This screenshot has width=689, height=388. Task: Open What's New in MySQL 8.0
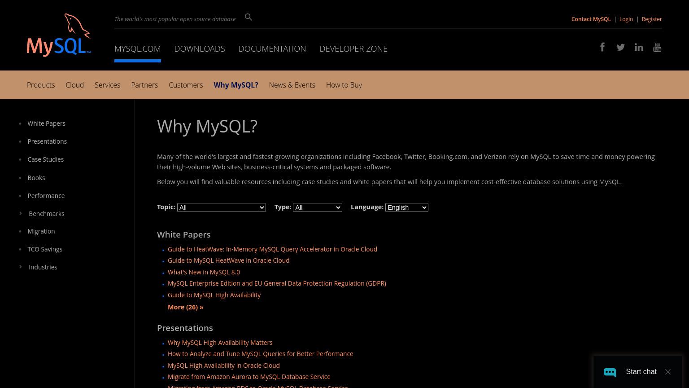pos(204,272)
